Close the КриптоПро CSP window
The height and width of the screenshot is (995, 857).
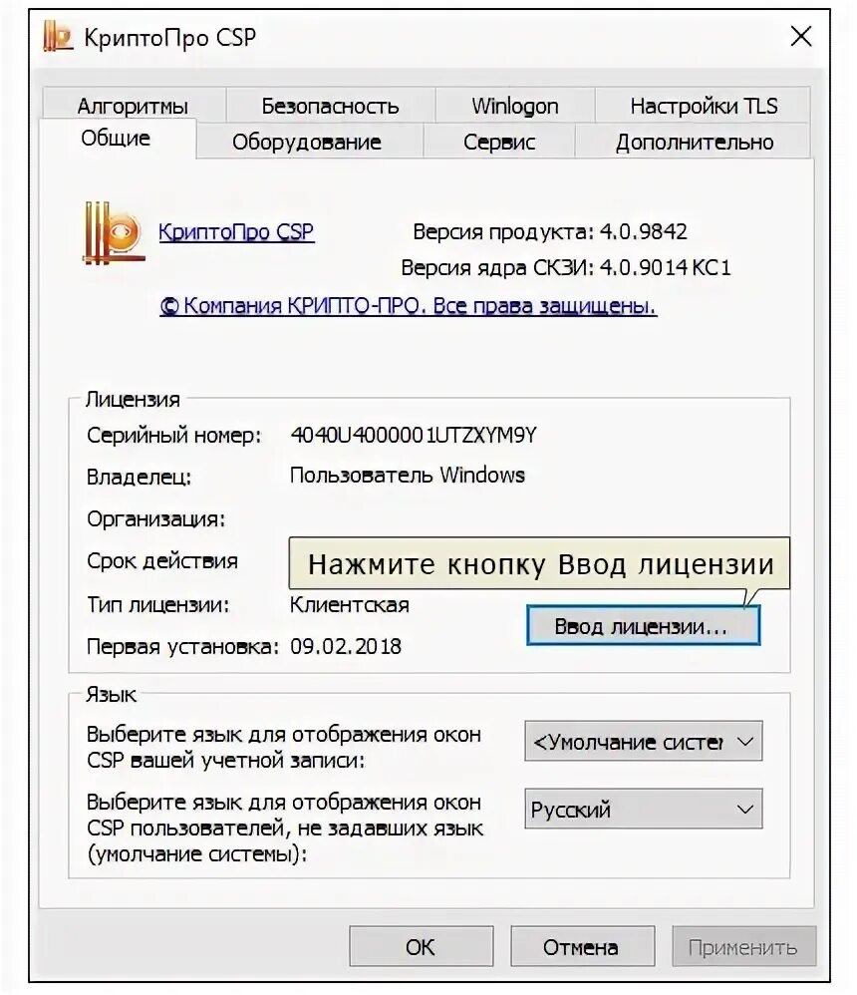click(x=801, y=36)
